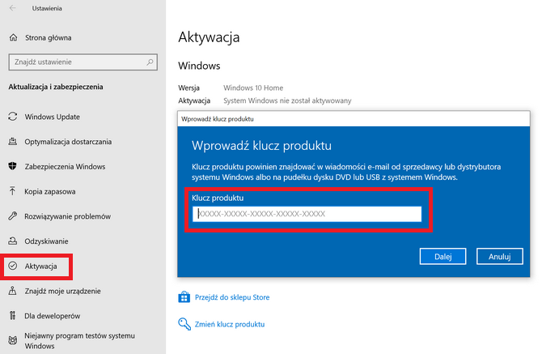Click the Strona główna home icon
542x354 pixels.
[12, 37]
